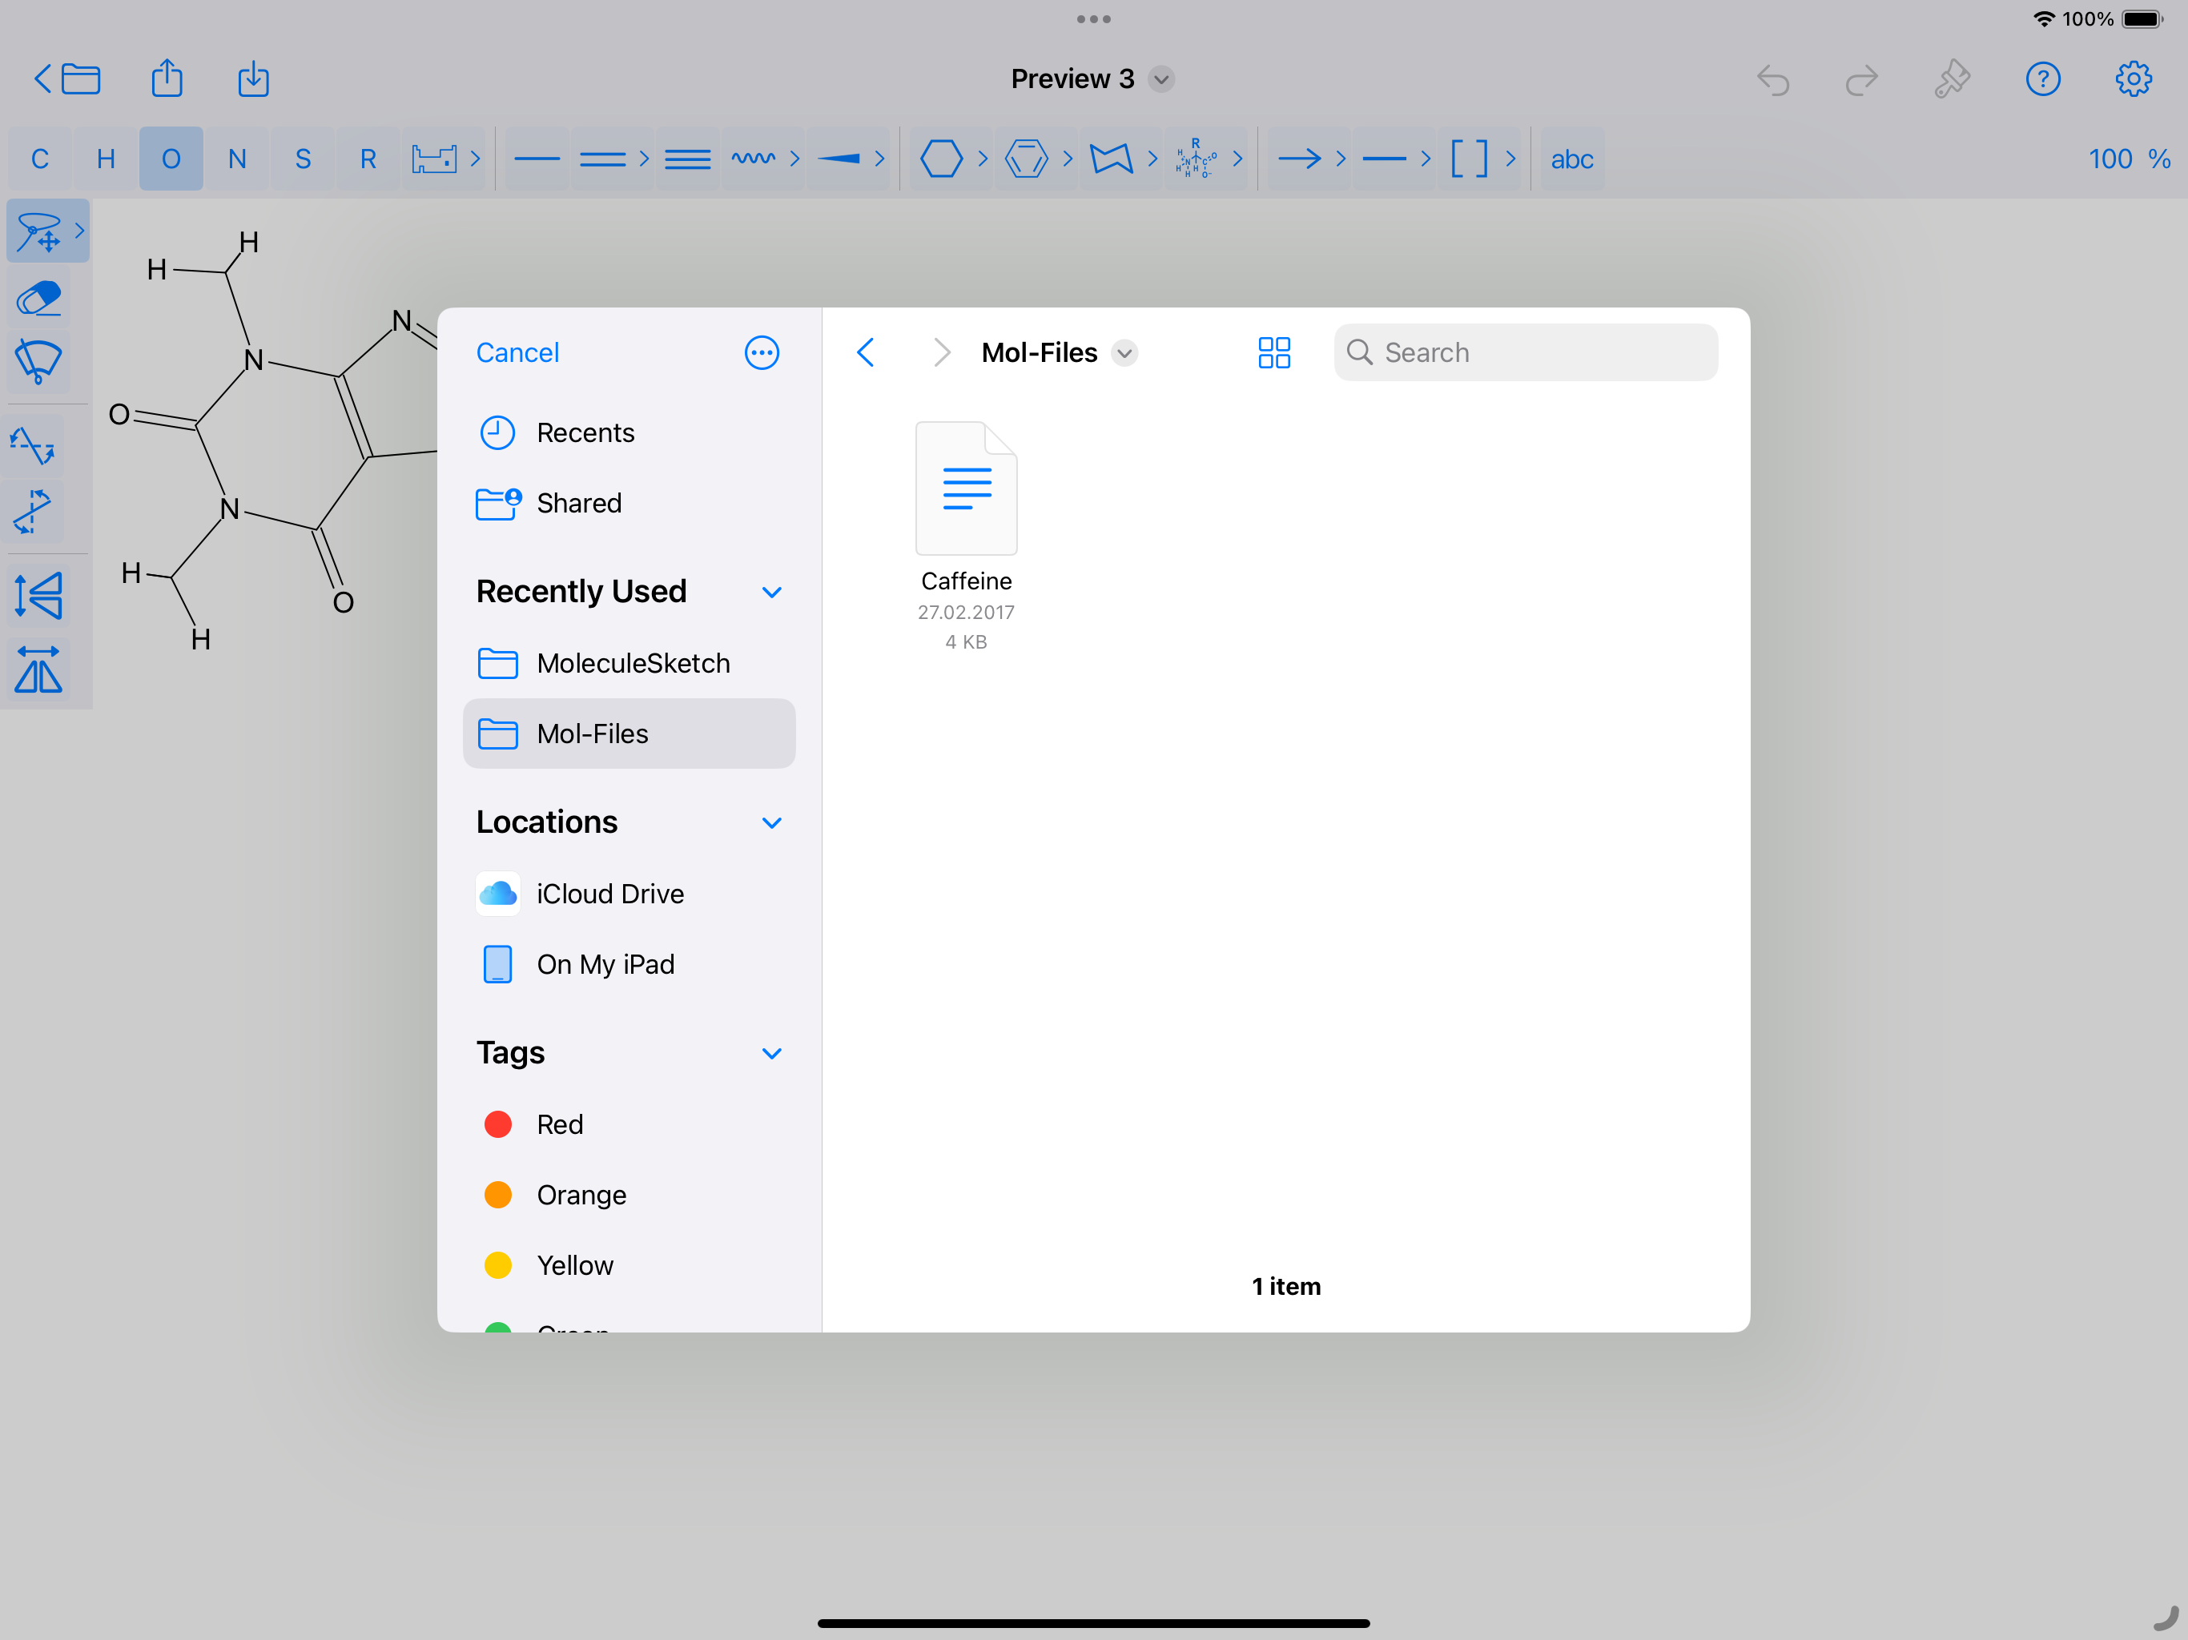Expand the periodic table element options
This screenshot has width=2188, height=1640.
click(x=476, y=159)
